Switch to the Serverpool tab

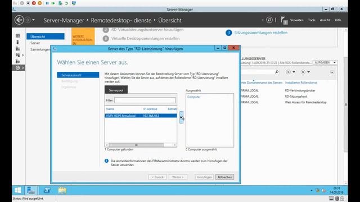pos(116,90)
